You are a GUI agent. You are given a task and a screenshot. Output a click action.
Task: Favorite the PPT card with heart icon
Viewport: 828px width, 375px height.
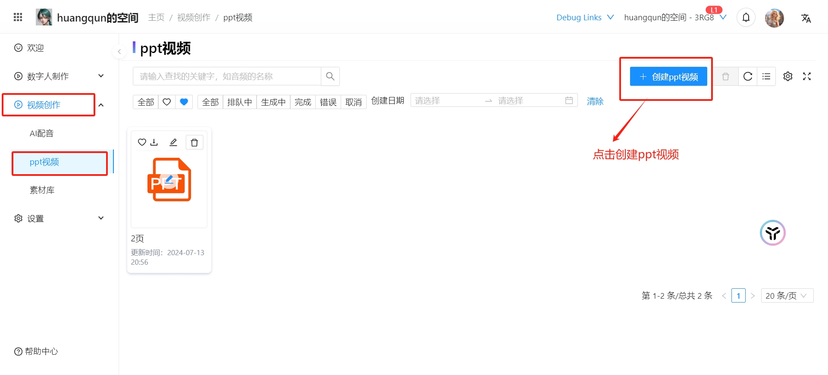click(x=142, y=142)
